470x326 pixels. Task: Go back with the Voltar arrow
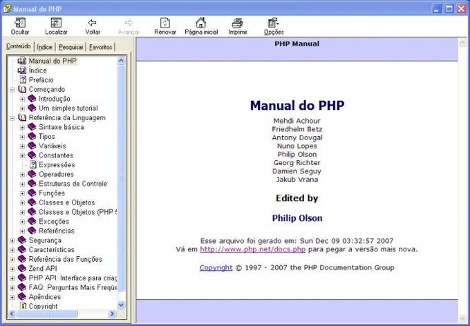click(92, 23)
